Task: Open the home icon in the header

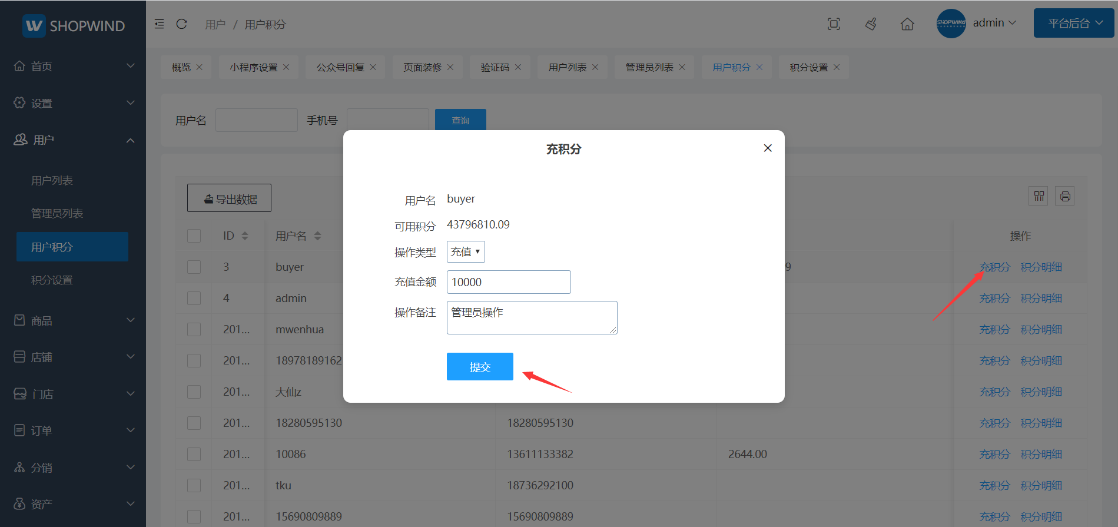Action: tap(907, 24)
